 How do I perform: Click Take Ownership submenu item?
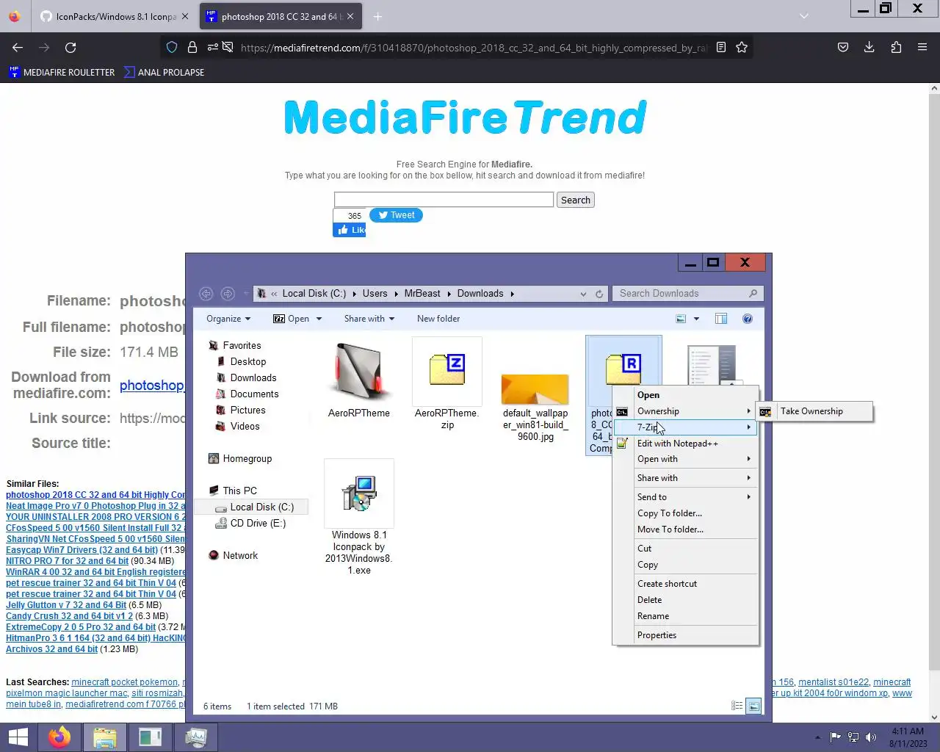coord(811,411)
